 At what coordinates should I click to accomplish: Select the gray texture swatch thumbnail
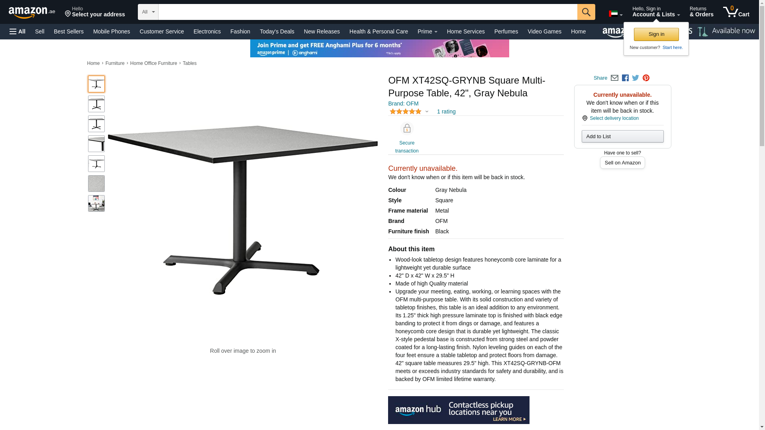[96, 184]
